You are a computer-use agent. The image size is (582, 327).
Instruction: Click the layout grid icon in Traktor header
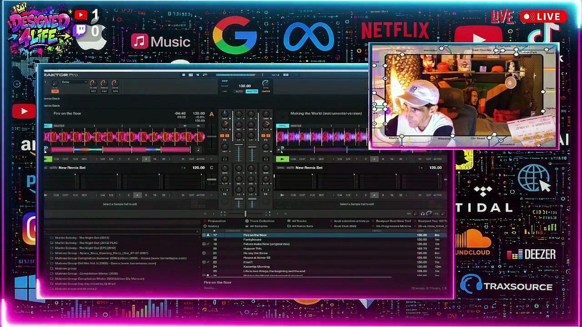point(191,74)
